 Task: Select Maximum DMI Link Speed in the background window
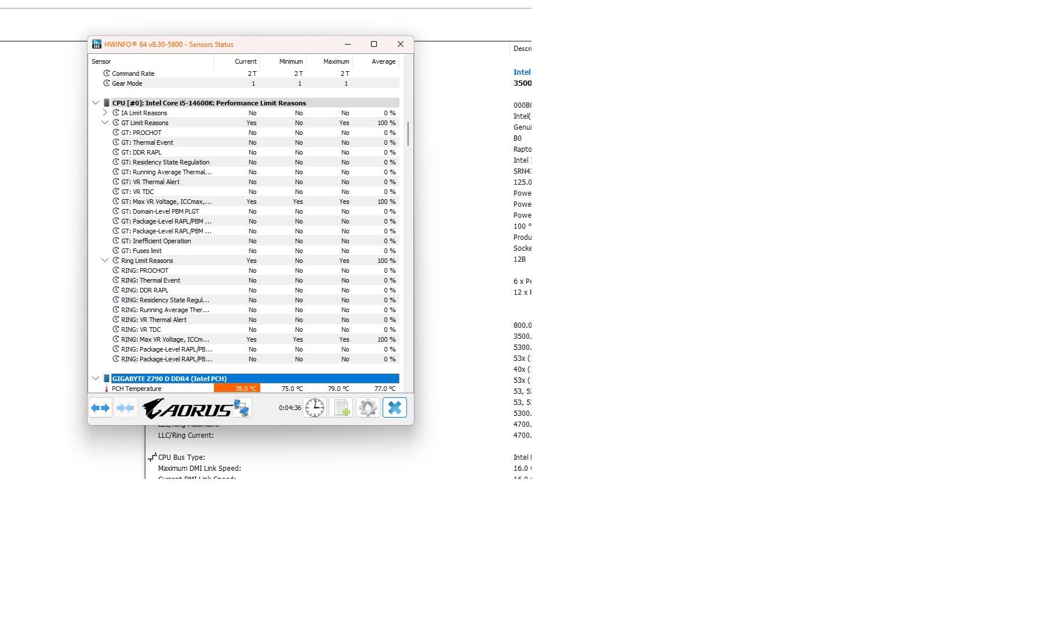pos(199,469)
